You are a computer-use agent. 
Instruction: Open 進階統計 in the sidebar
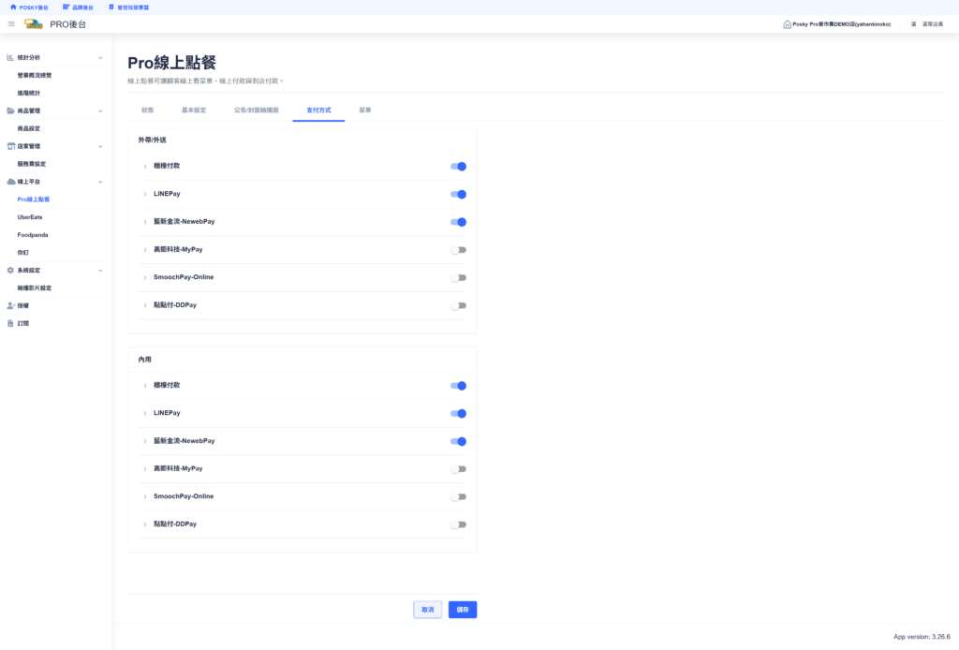[29, 93]
